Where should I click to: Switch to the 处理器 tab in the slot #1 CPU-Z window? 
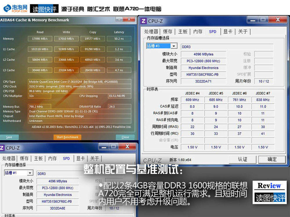(x=9, y=159)
